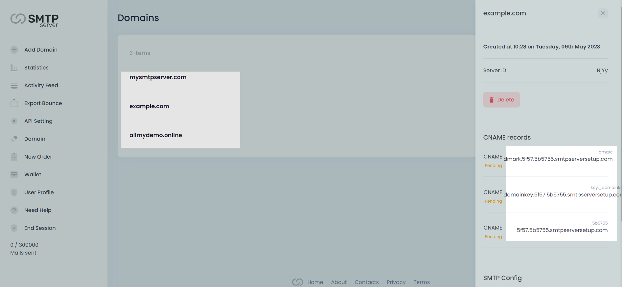
Task: Click the clipboard icon for New Order
Action: click(x=14, y=157)
